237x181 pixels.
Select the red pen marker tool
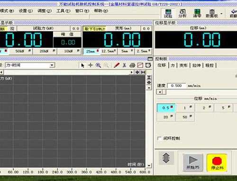click(x=117, y=65)
